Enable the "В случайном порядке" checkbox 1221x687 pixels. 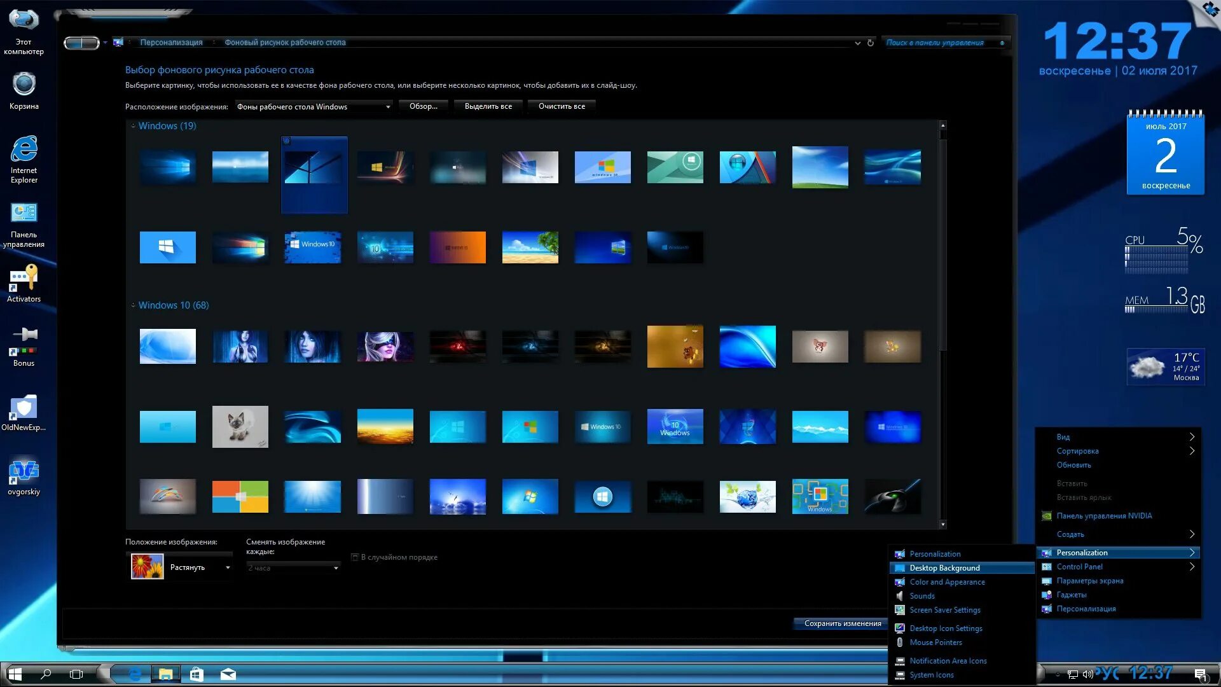pyautogui.click(x=355, y=557)
